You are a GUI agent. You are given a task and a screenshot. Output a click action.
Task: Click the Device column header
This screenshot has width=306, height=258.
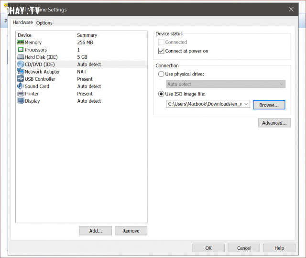coord(24,35)
